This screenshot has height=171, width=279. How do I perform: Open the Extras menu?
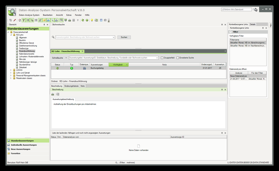point(69,15)
